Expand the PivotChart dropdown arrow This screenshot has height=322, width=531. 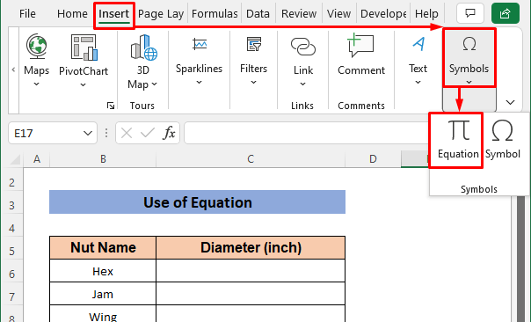click(84, 84)
